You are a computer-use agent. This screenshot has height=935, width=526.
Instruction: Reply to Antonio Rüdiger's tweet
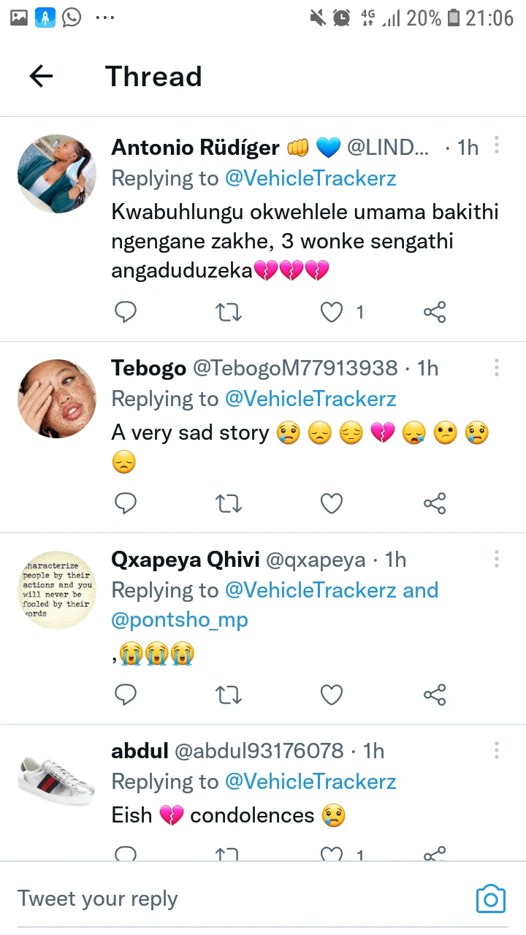tap(126, 313)
